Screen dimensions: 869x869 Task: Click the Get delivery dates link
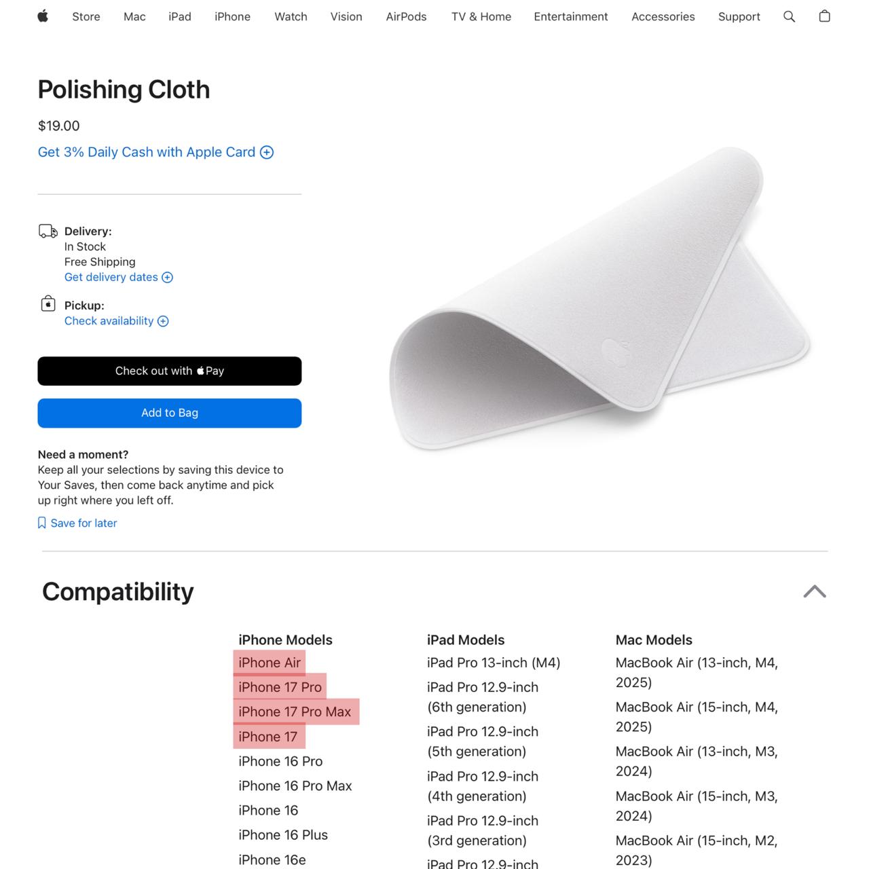point(111,277)
